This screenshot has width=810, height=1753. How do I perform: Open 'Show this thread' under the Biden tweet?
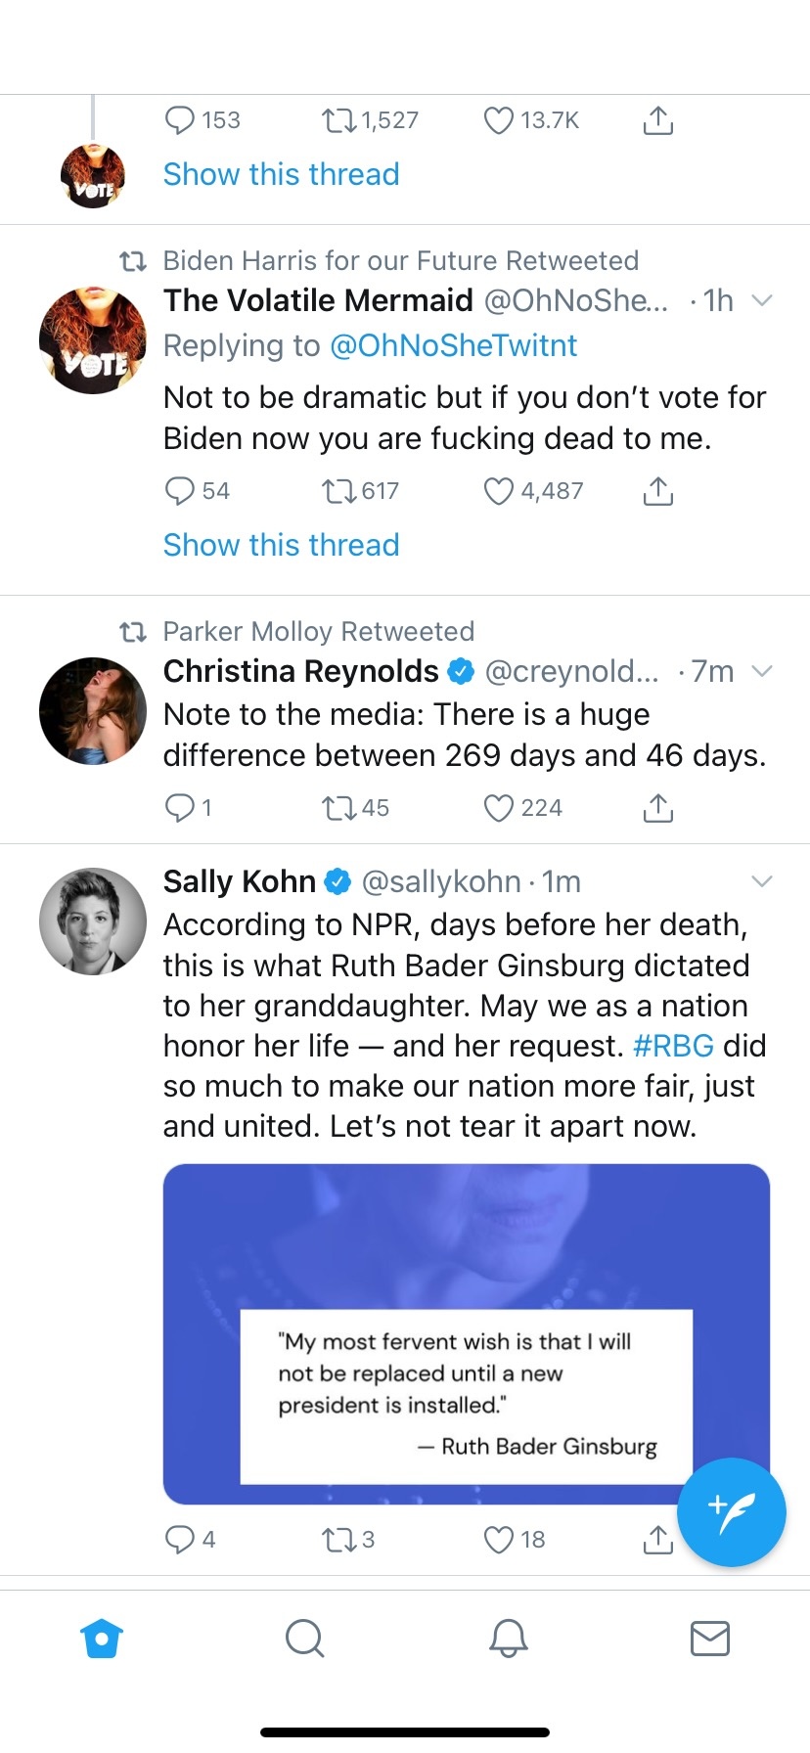point(281,545)
